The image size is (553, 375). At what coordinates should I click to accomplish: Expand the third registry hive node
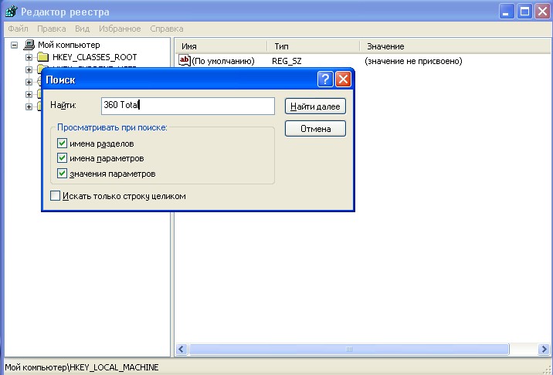[x=29, y=82]
